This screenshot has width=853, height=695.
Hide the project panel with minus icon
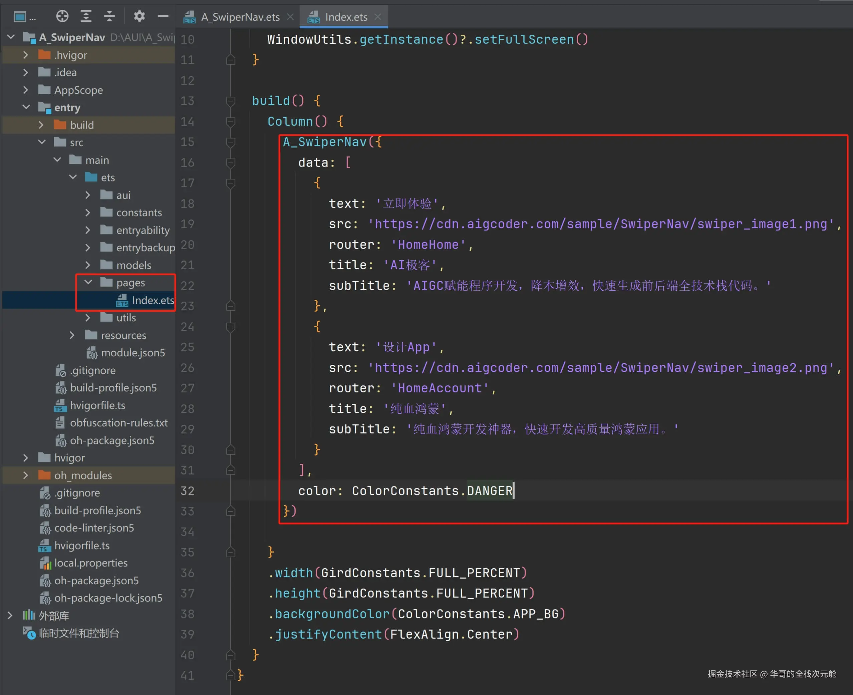tap(163, 16)
